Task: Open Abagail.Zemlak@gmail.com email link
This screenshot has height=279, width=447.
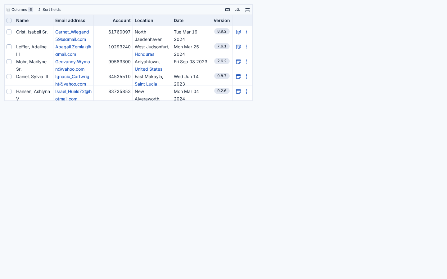Action: pyautogui.click(x=73, y=50)
